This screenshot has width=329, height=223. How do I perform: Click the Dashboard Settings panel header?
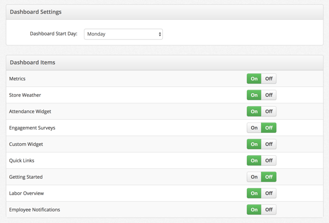(x=164, y=12)
